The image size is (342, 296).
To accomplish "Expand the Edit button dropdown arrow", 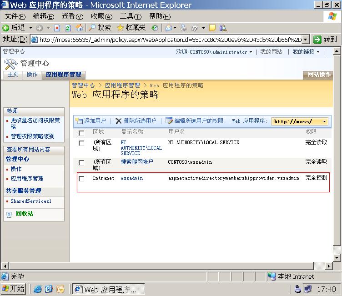I will (x=203, y=28).
